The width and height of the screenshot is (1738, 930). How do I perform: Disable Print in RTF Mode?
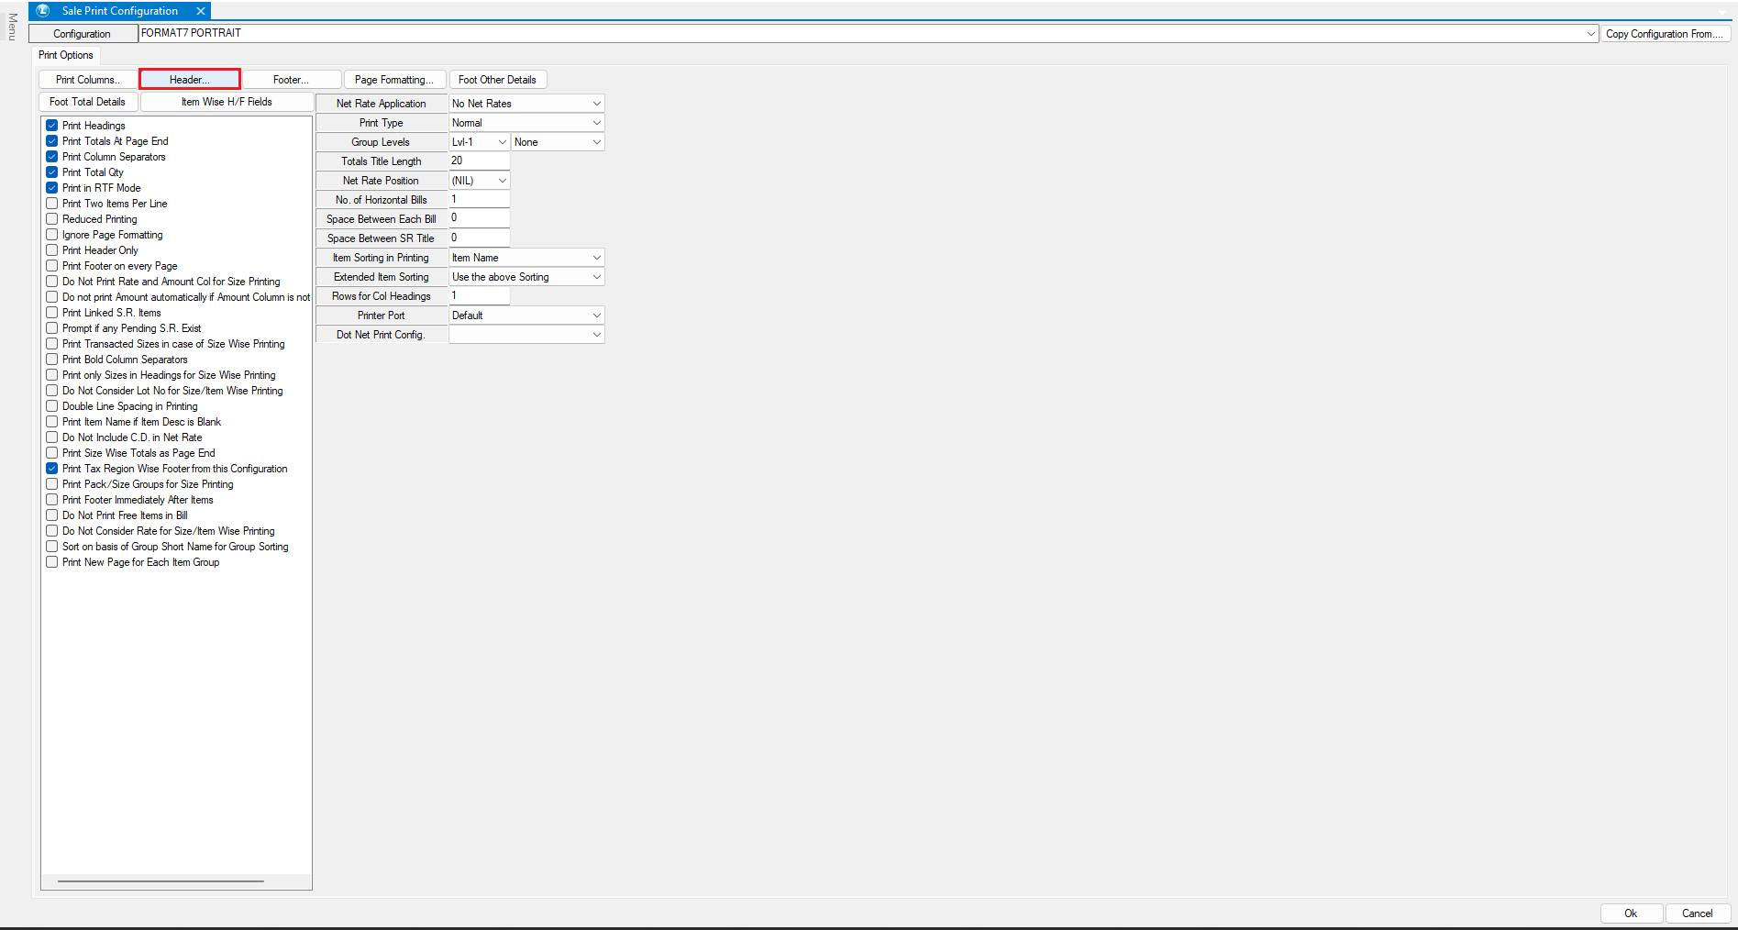[x=52, y=188]
